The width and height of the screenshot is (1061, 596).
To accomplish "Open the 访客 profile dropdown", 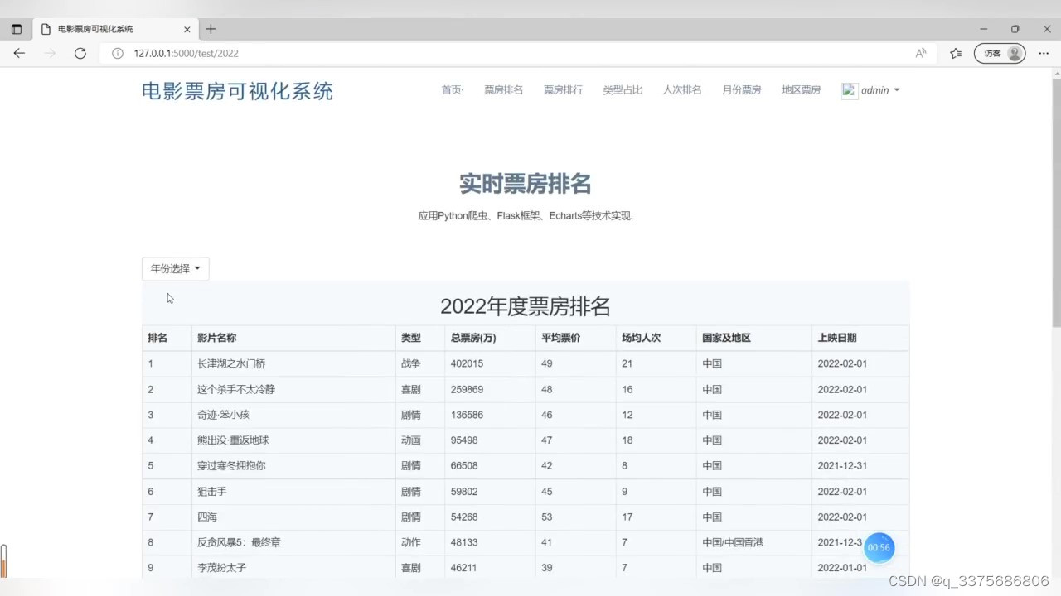I will [1000, 53].
